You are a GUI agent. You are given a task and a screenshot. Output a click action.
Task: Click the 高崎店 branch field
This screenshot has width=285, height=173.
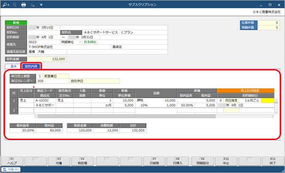tap(139, 47)
